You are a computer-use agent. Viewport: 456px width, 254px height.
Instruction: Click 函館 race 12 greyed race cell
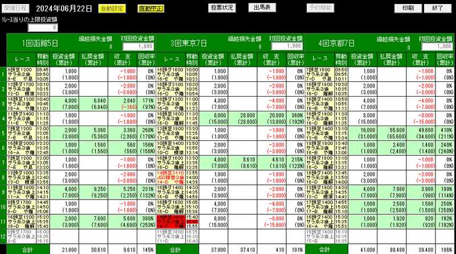(22, 236)
